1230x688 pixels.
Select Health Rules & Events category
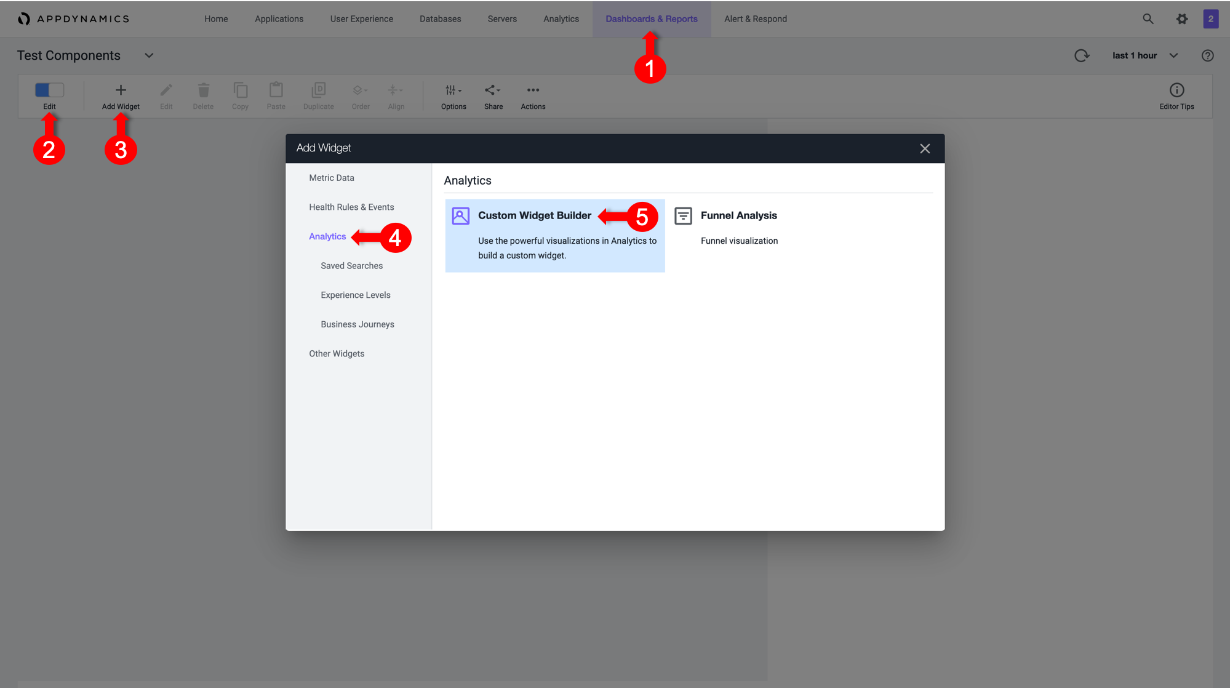click(x=351, y=207)
